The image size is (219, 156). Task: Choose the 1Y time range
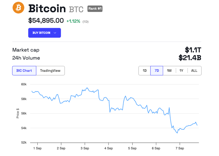tap(181, 71)
